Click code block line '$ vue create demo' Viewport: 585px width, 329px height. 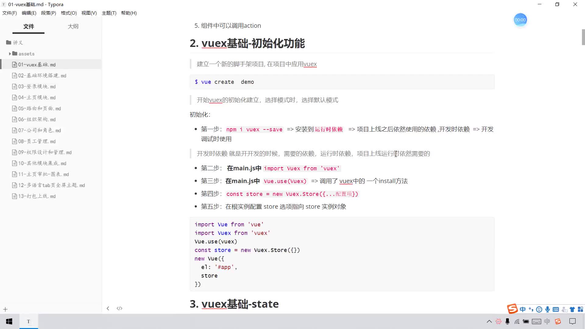point(224,82)
